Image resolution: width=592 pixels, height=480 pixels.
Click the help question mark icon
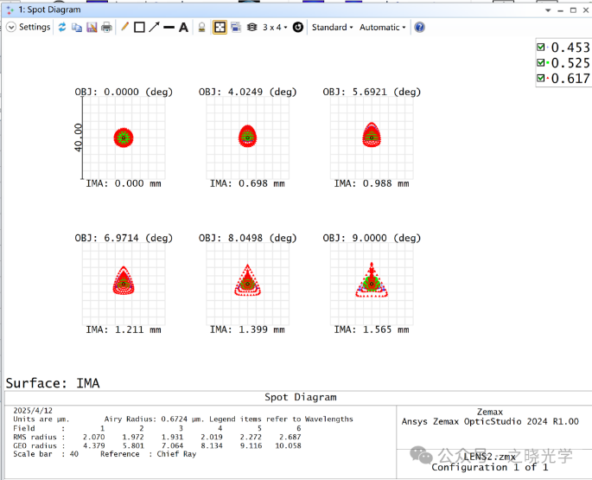(x=419, y=28)
